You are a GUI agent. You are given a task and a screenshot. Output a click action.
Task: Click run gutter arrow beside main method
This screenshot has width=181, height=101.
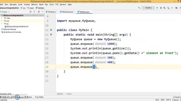pos(51,35)
